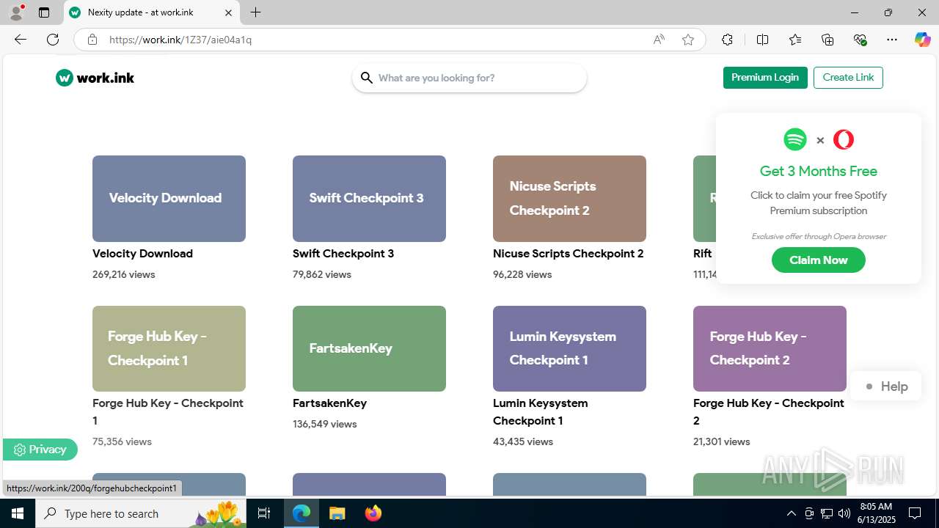Open Settings and more menu
939x528 pixels.
892,40
